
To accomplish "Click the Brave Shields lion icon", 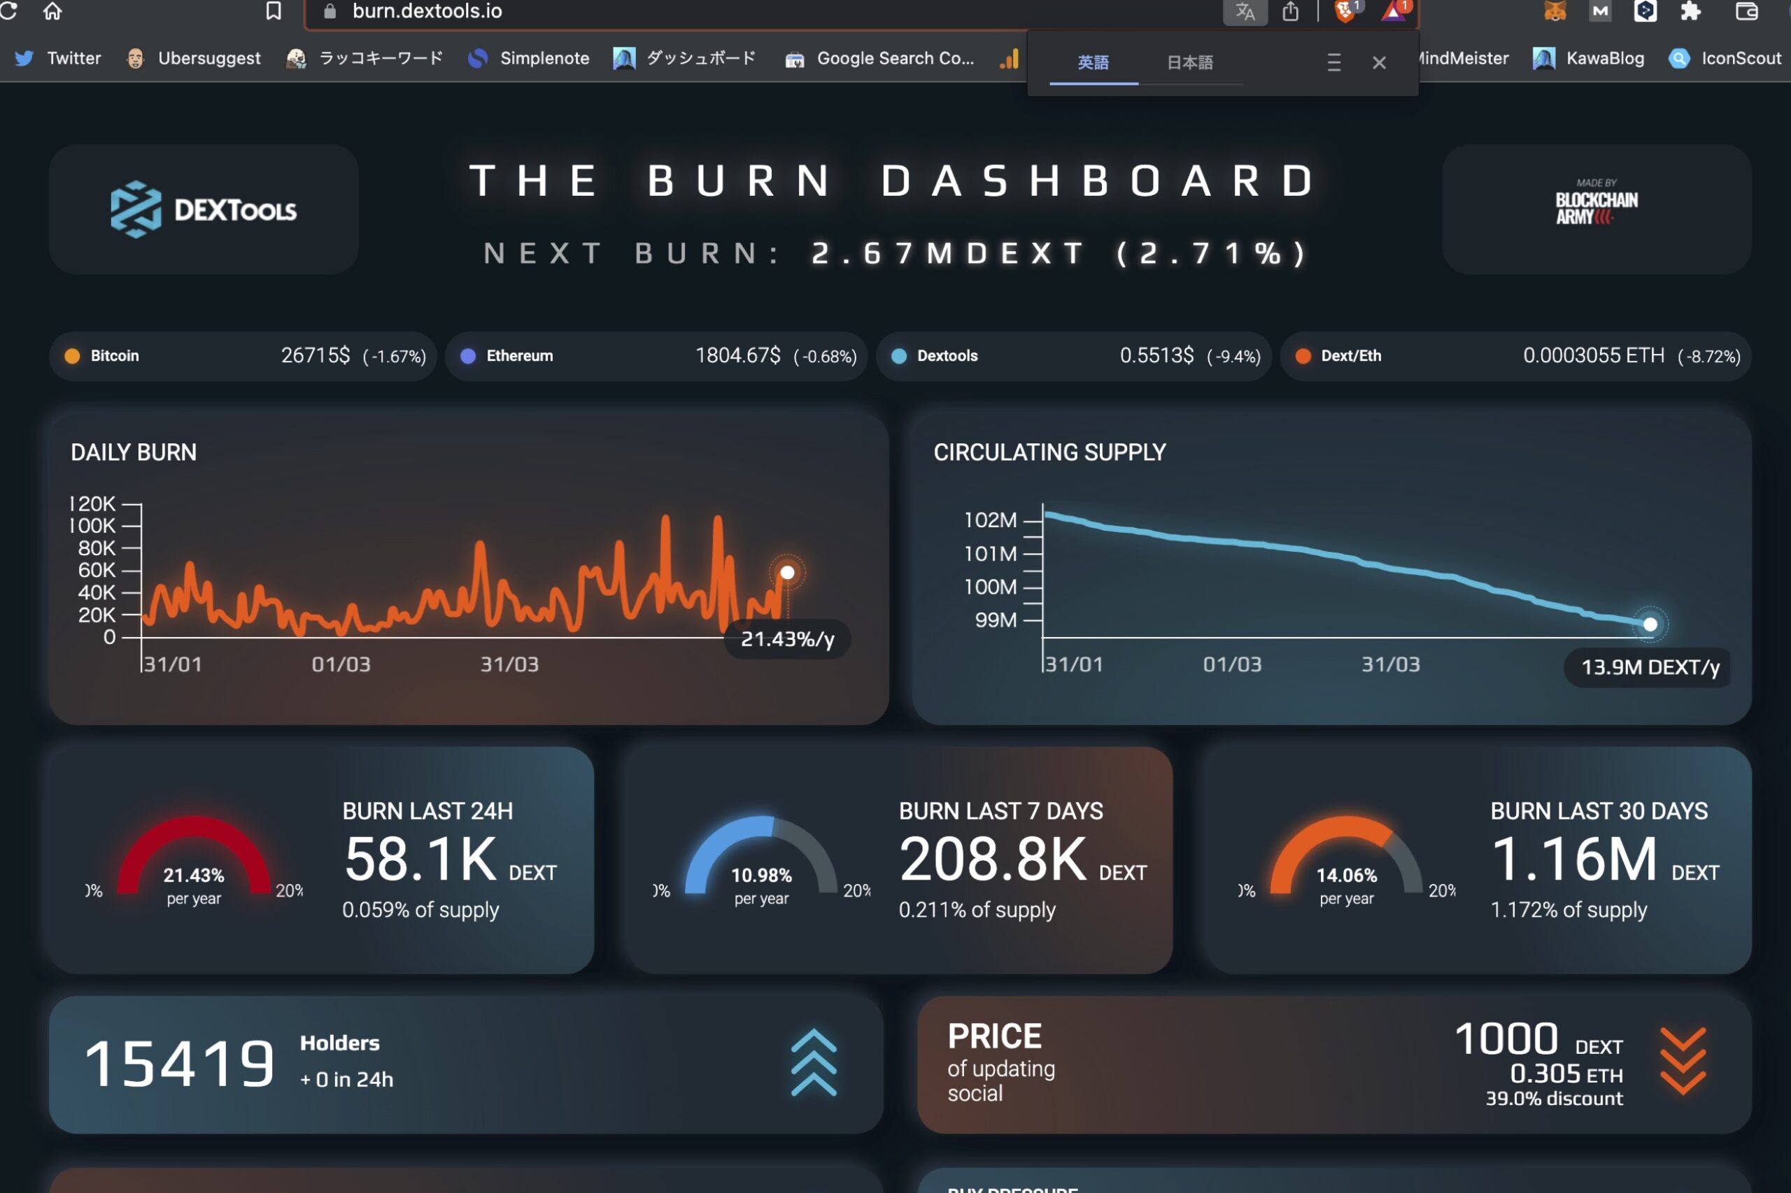I will pos(1345,10).
